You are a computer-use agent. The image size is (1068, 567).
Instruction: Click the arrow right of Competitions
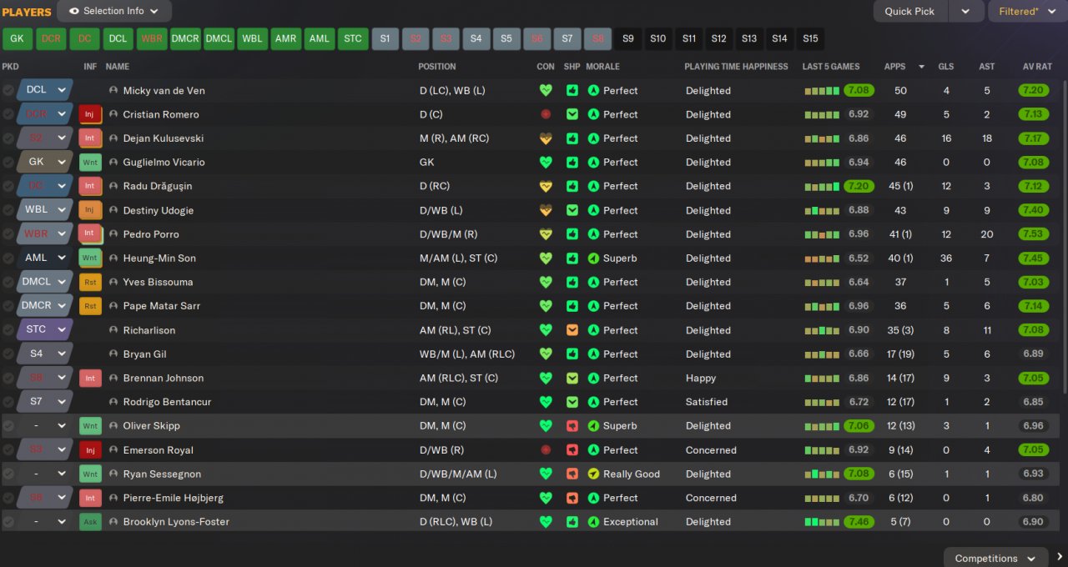coord(1060,557)
